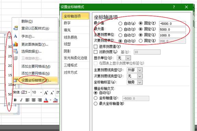Click the Font letter A icon
The image size is (197, 131).
tap(15, 36)
